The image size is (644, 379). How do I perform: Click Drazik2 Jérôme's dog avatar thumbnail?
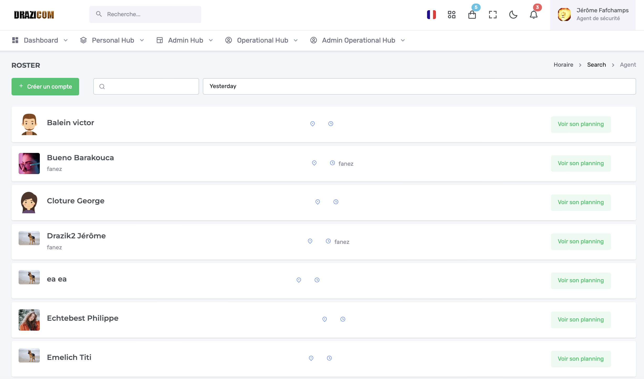(29, 238)
